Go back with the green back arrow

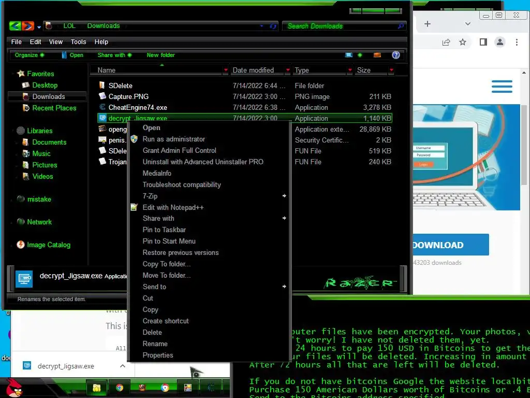click(15, 26)
